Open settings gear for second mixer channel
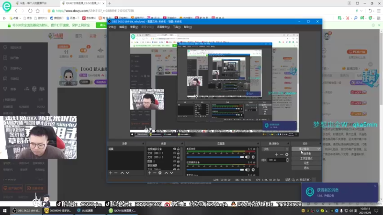This screenshot has width=383, height=215. pyautogui.click(x=253, y=170)
